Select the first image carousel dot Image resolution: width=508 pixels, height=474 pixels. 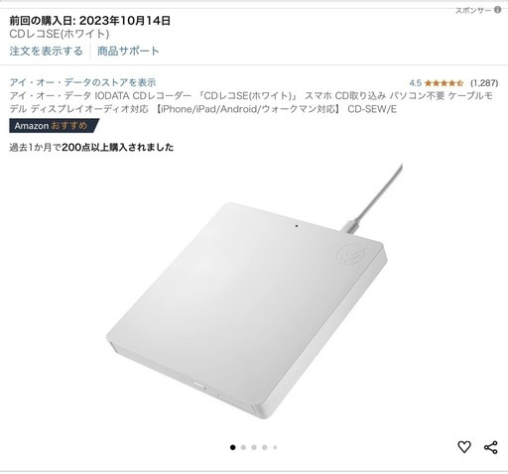tap(233, 447)
